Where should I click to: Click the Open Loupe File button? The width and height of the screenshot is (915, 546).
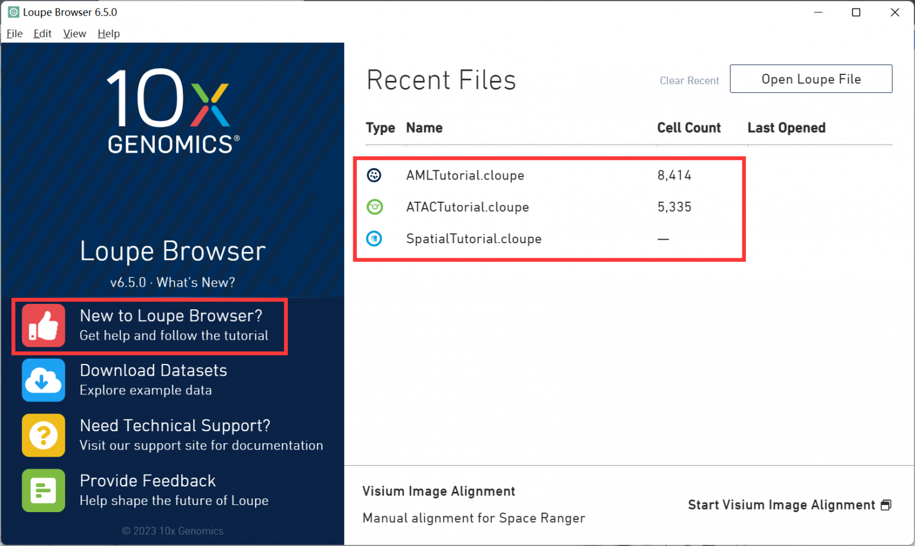tap(810, 79)
